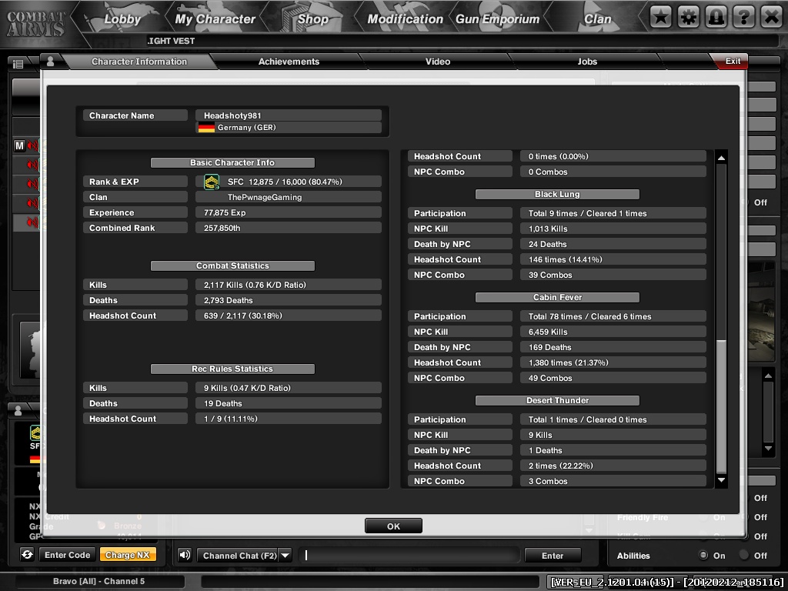Open Modification menu
Viewport: 788px width, 591px height.
(x=405, y=19)
